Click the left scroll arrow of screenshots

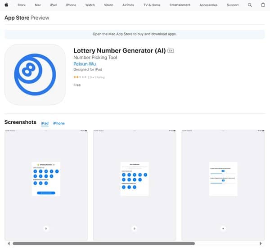pos(9,243)
